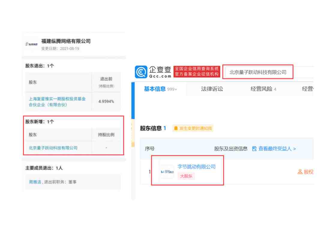Open the 字节跳动有限公司 shareholder link
This screenshot has height=243, width=324.
196,166
